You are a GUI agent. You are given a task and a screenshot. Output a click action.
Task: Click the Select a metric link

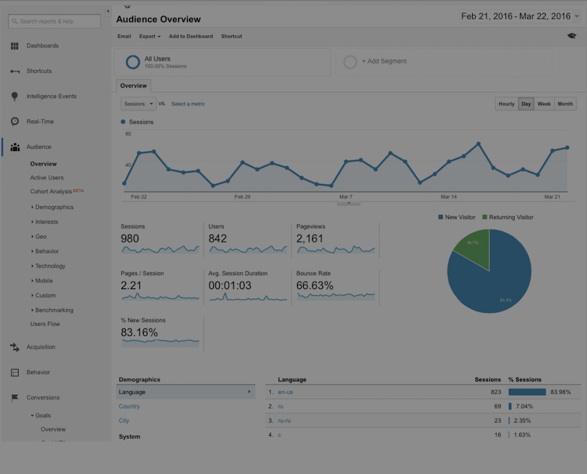coord(188,104)
